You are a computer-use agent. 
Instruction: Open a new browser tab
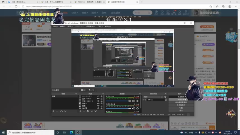[142, 2]
